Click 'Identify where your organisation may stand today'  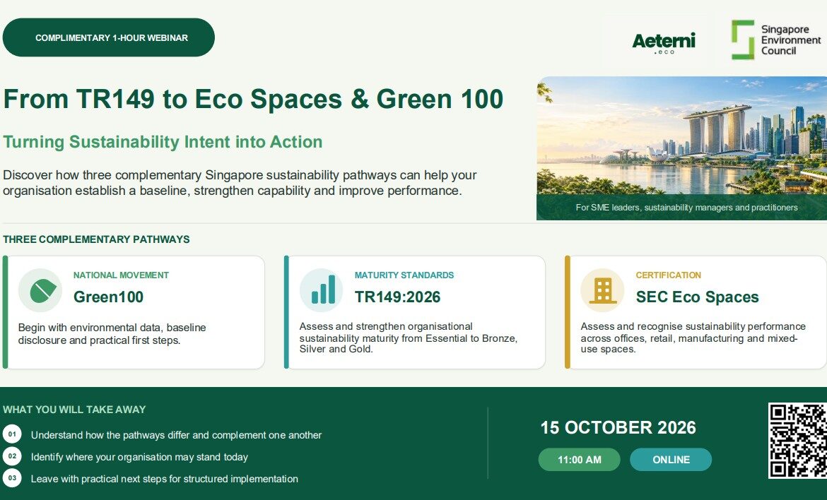139,457
